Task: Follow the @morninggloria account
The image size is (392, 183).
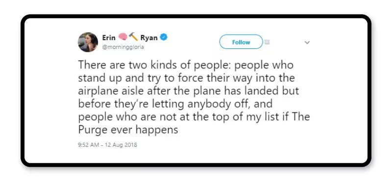Action: coord(241,42)
